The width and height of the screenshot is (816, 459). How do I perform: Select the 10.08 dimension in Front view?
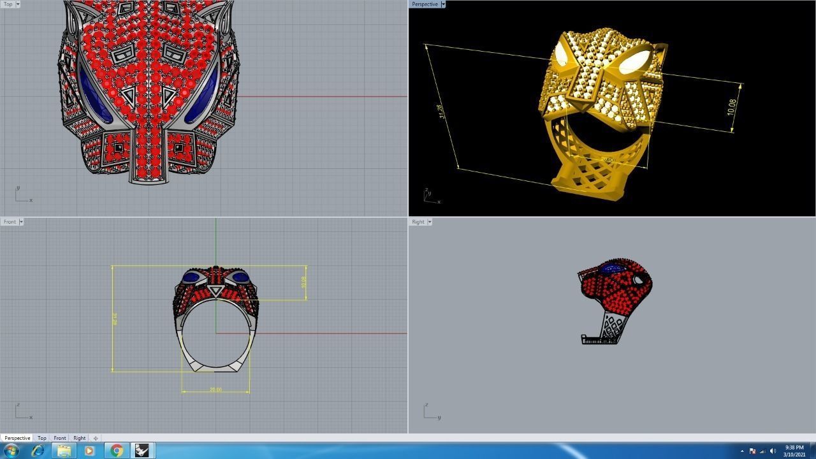click(x=303, y=281)
